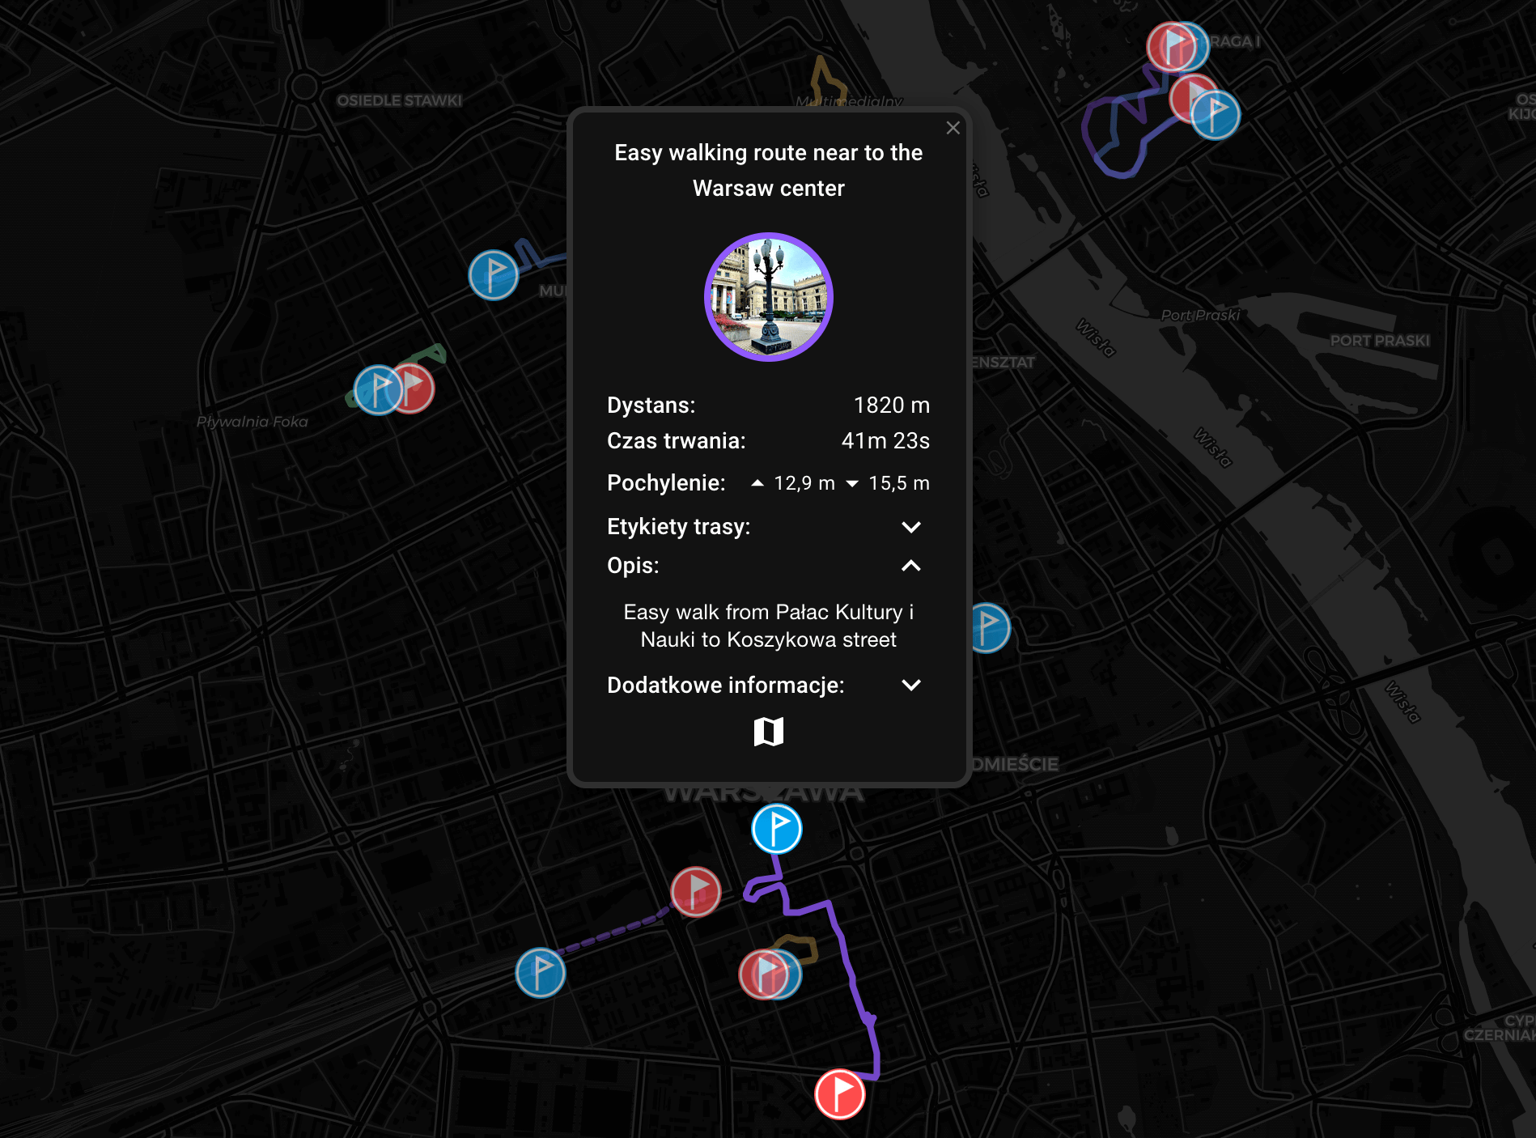Image resolution: width=1536 pixels, height=1138 pixels.
Task: Click descent value 15,5 m
Action: tap(898, 483)
